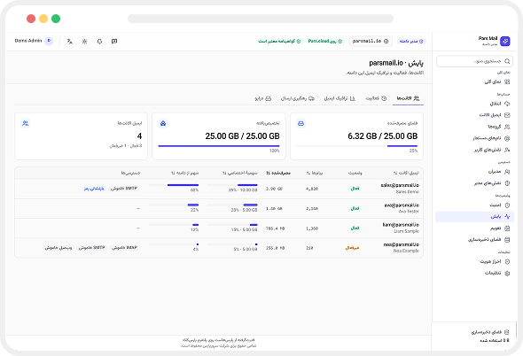
Task: Open the sales@parsmail.io account row
Action: point(219,189)
